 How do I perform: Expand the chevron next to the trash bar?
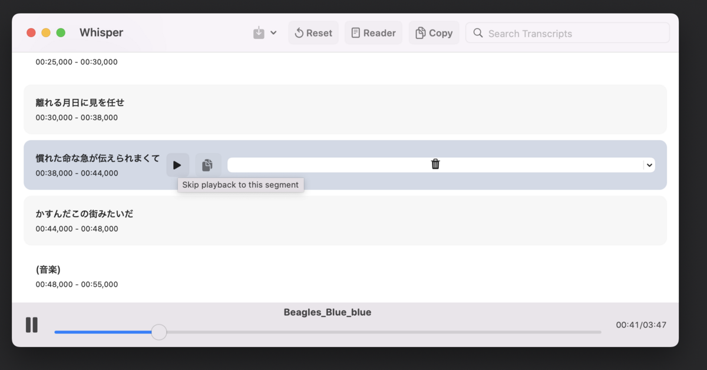649,165
